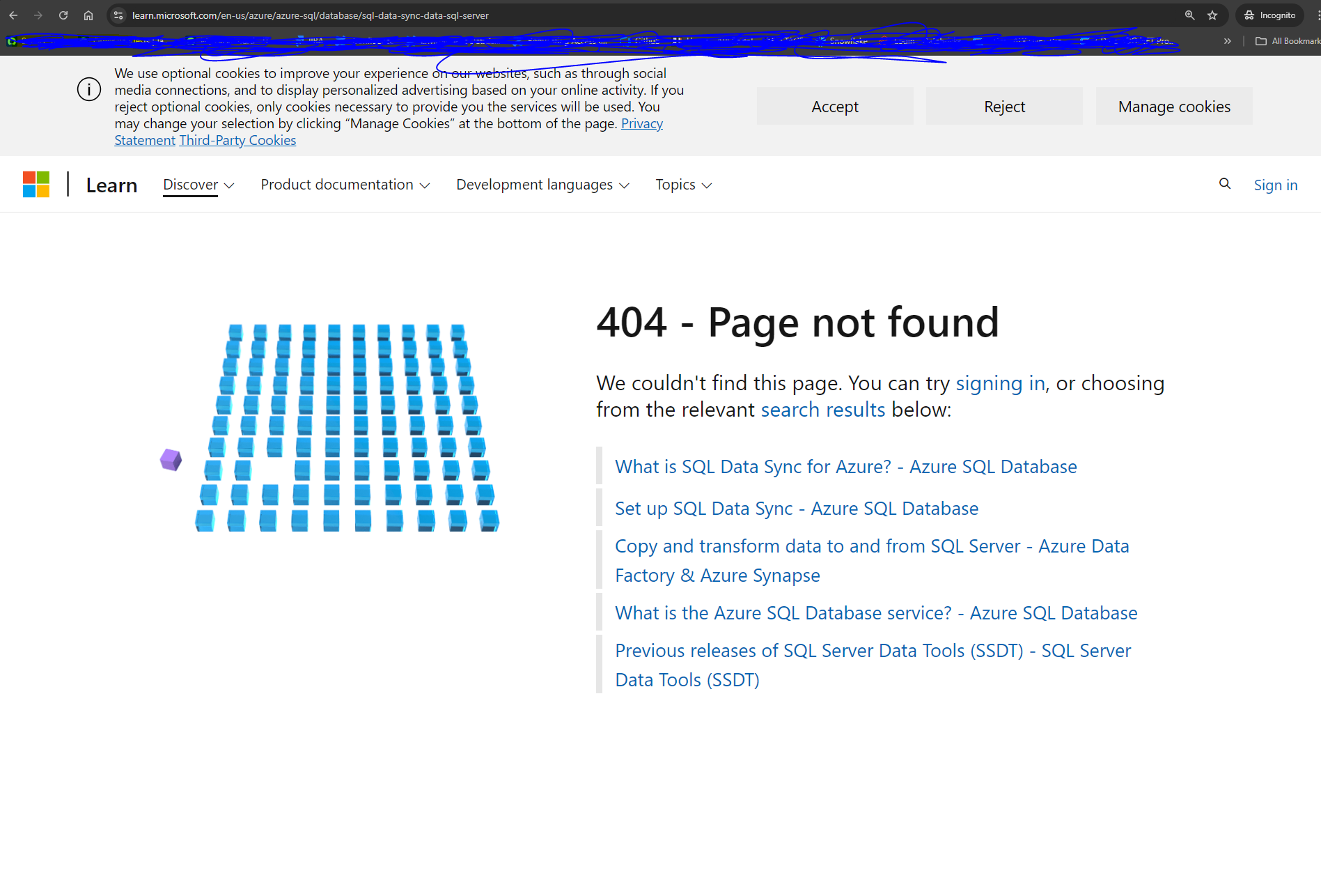Expand the Discover menu
The height and width of the screenshot is (880, 1321).
(198, 185)
